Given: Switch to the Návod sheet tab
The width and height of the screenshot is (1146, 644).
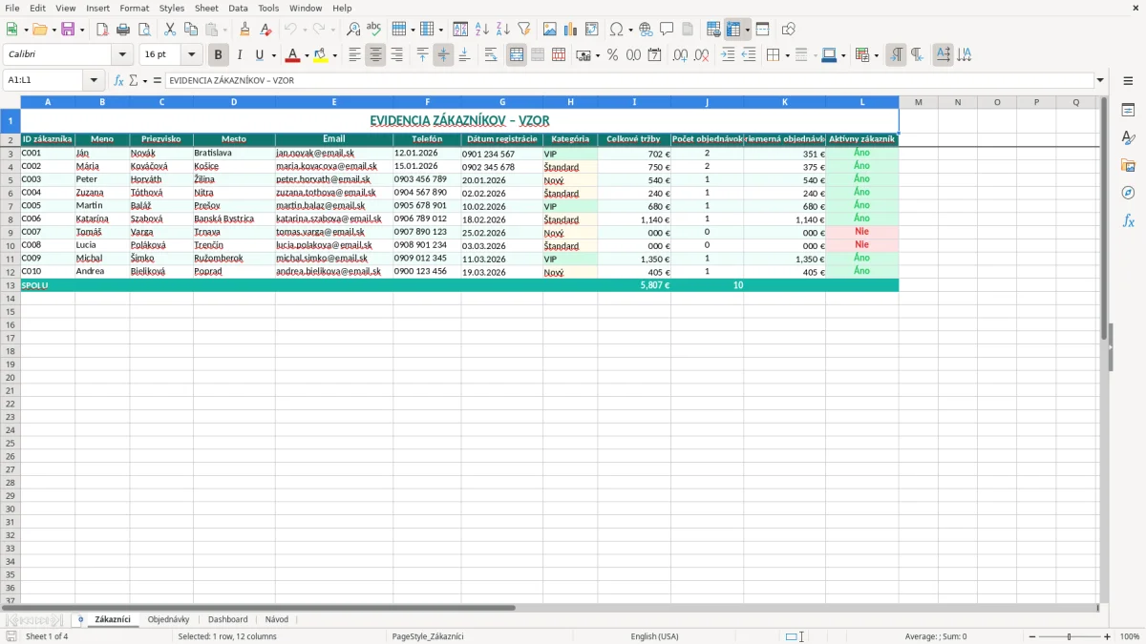Looking at the screenshot, I should pyautogui.click(x=277, y=619).
